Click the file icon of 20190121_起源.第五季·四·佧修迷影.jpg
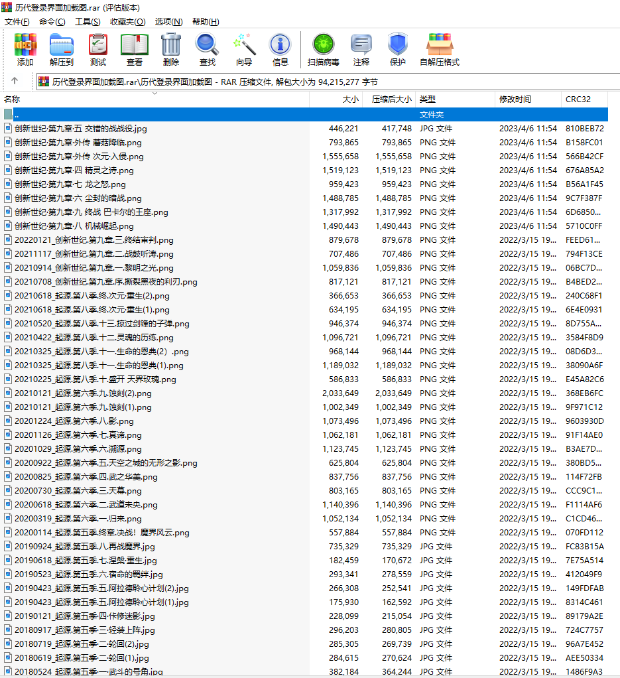Screen dimensions: 620x678 click(8, 616)
